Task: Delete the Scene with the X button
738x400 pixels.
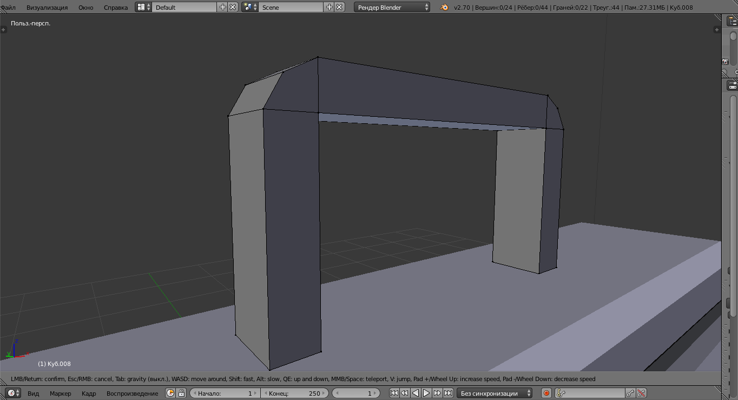Action: [339, 7]
